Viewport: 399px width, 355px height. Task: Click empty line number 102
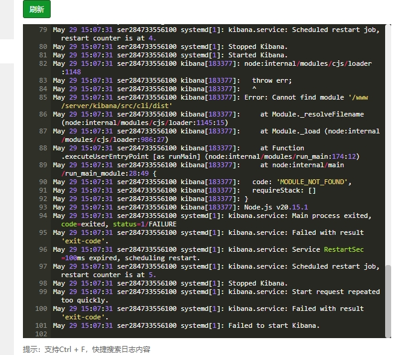41,334
